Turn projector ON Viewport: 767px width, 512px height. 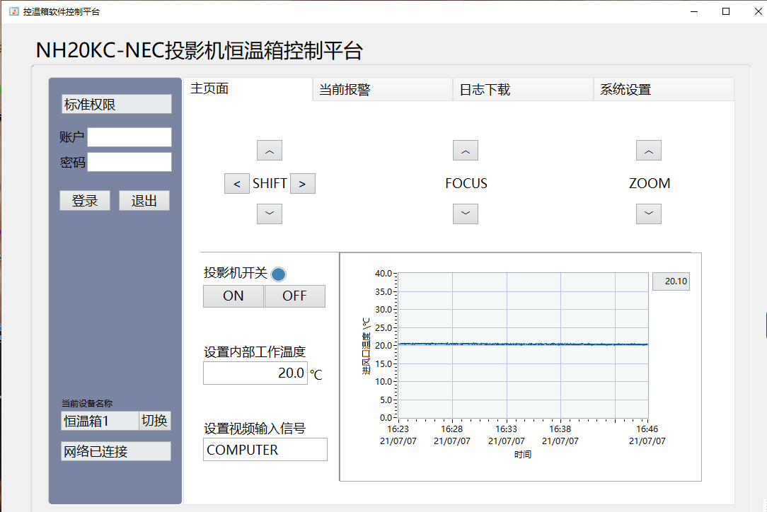233,296
